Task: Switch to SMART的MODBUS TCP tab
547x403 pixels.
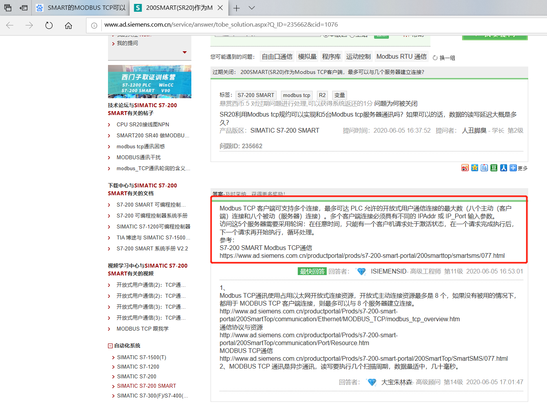Action: (x=81, y=8)
